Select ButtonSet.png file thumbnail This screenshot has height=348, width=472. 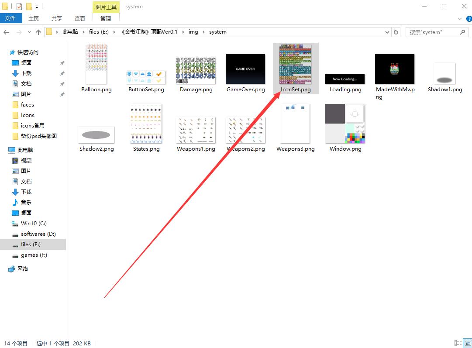146,77
